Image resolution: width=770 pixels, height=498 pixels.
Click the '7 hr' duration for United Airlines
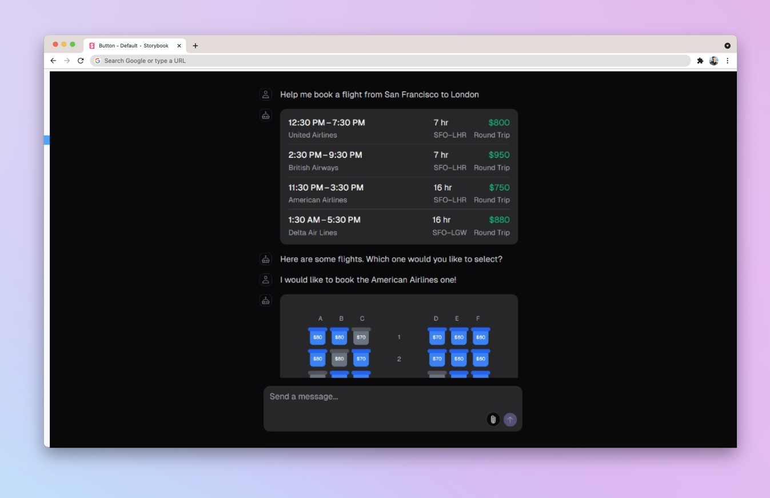point(441,122)
